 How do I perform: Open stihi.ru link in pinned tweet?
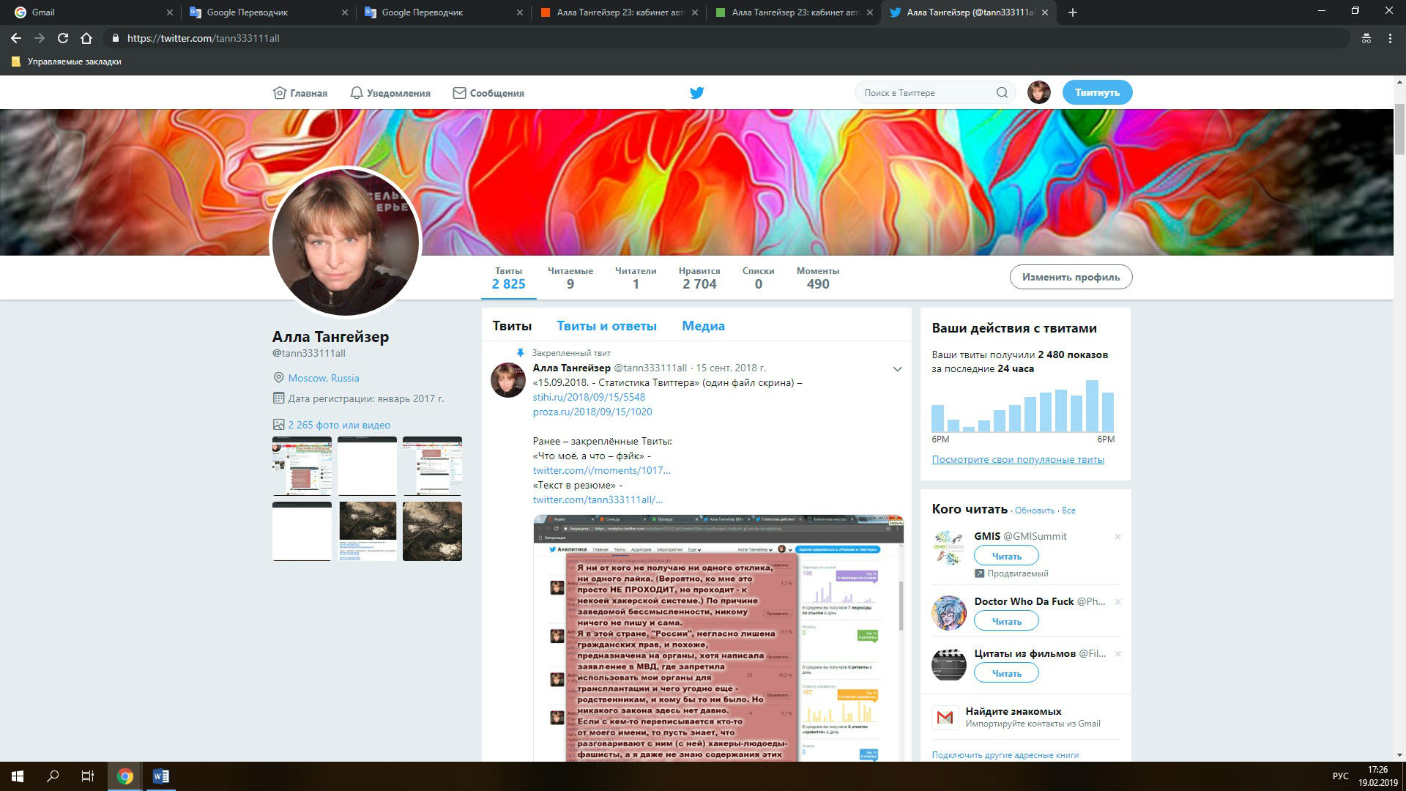coord(589,397)
